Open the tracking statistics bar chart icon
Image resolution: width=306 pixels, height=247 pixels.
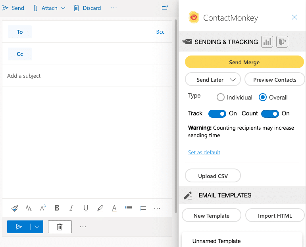[267, 42]
